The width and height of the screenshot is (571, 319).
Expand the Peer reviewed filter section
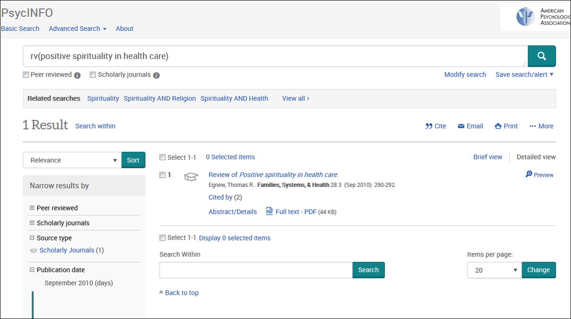[32, 208]
